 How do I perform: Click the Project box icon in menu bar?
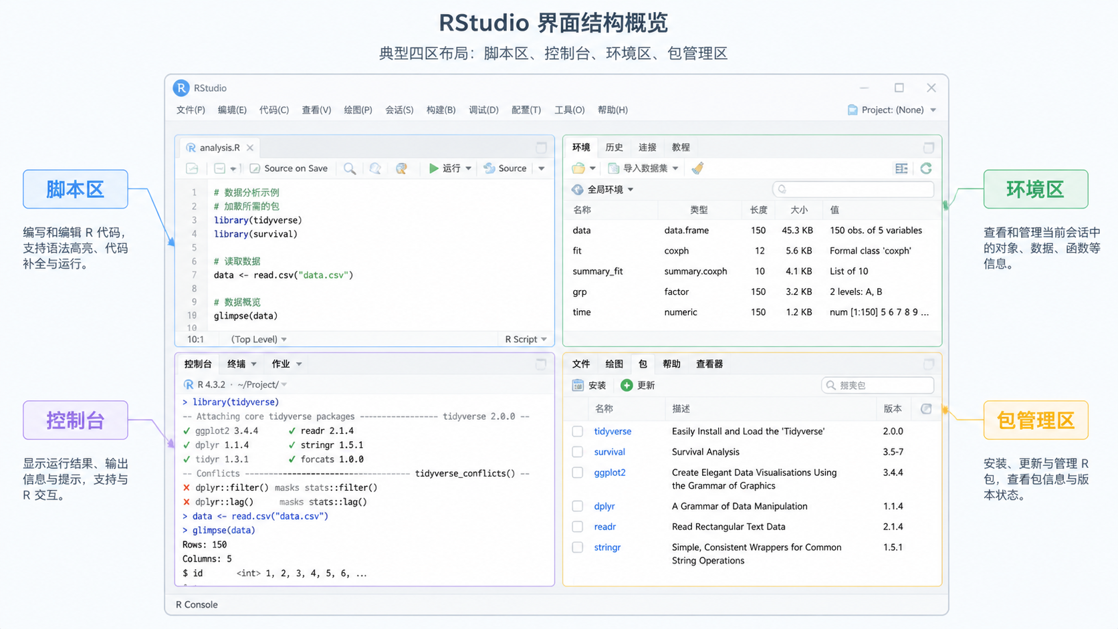(853, 110)
